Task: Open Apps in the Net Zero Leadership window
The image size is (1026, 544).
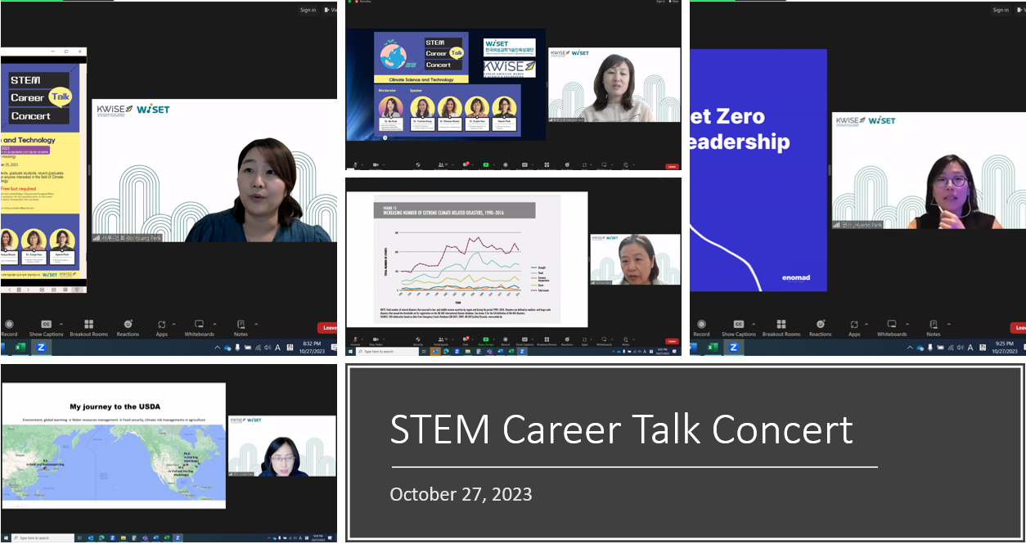Action: tap(854, 327)
